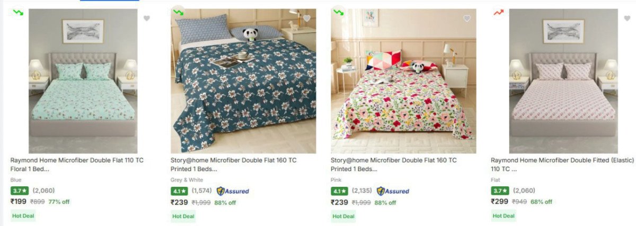Viewport: 636px width, 226px height.
Task: Click wishlist heart on blue Raymond bedsheet
Action: point(147,18)
